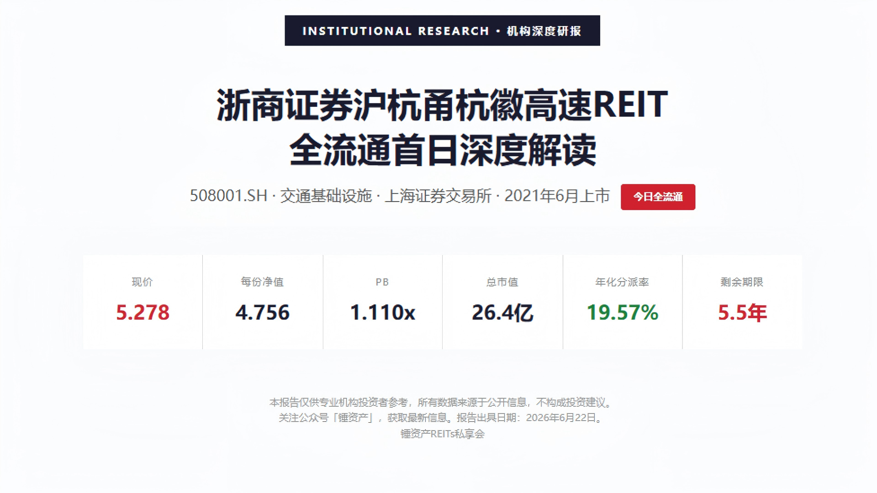Image resolution: width=877 pixels, height=493 pixels.
Task: Click the price value 5.278
Action: (143, 313)
